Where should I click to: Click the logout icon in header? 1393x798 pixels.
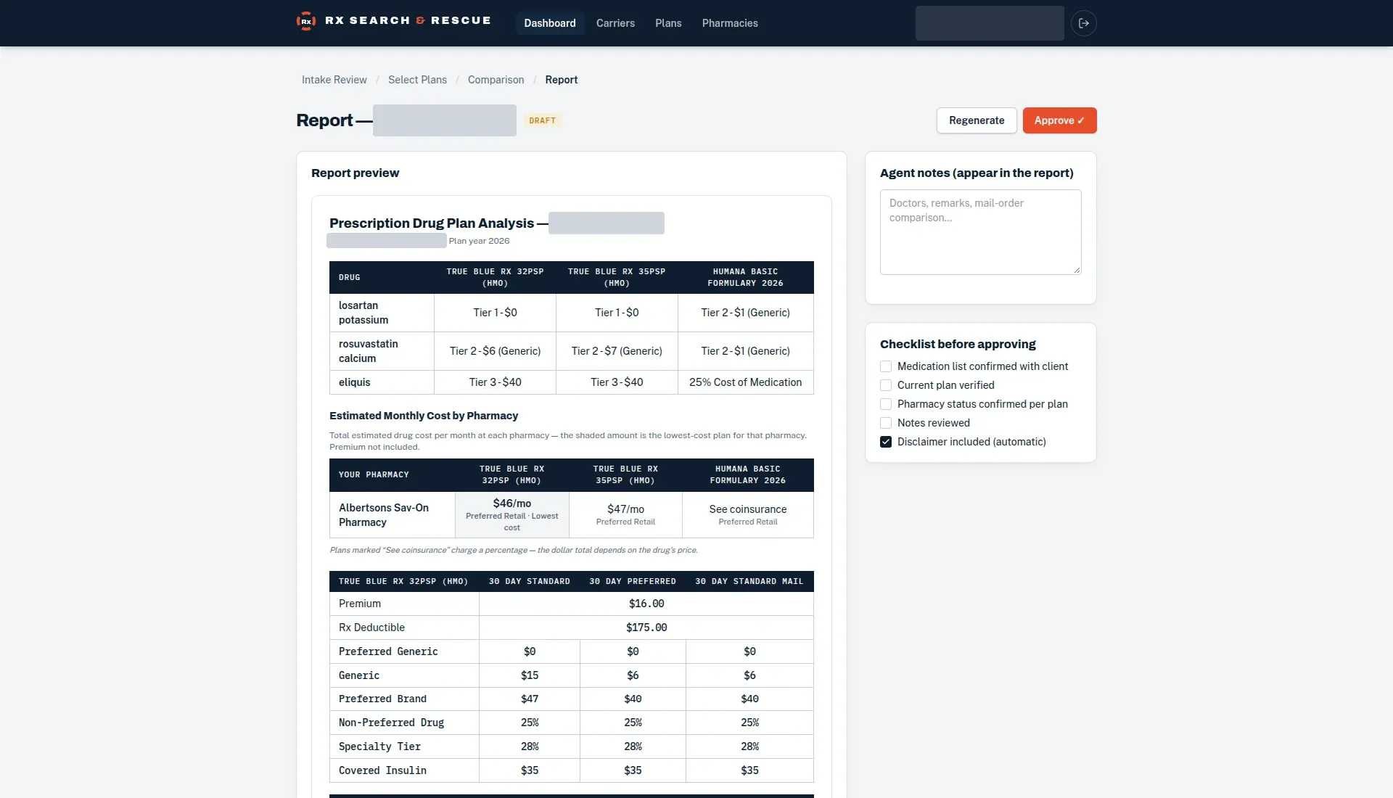point(1084,23)
